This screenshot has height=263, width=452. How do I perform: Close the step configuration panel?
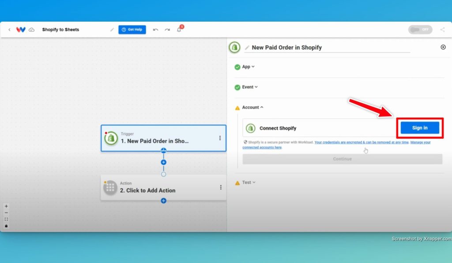click(x=443, y=47)
